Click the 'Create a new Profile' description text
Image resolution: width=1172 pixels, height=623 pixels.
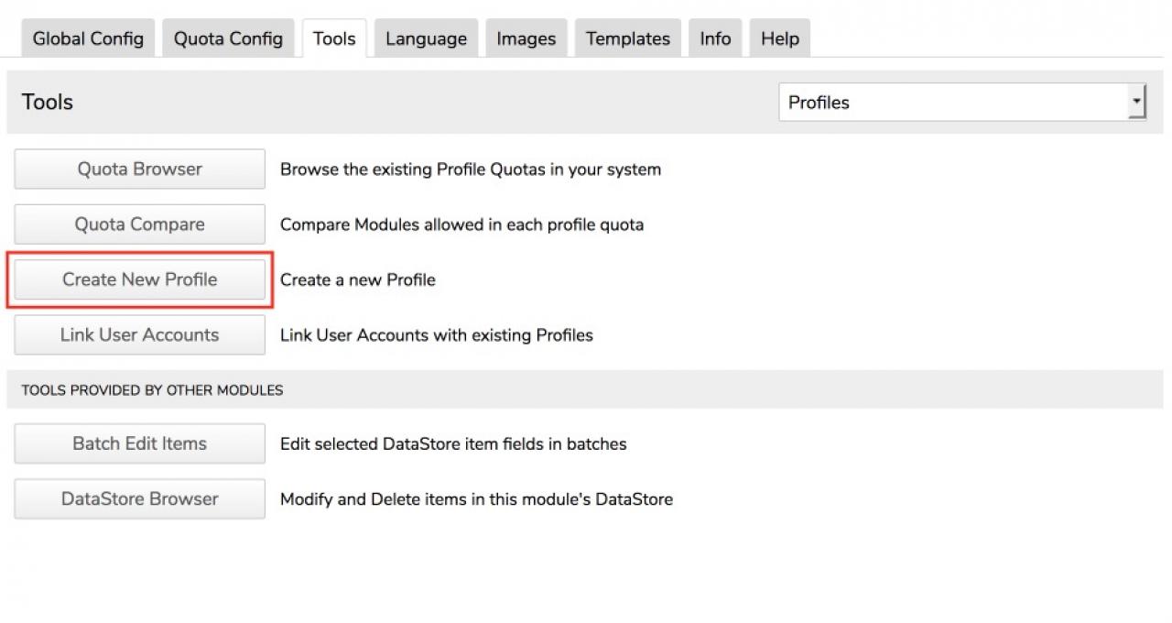pyautogui.click(x=357, y=280)
